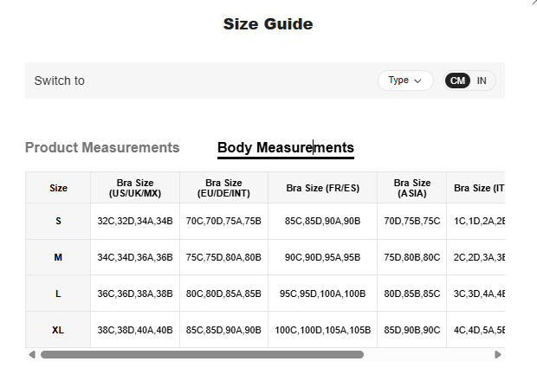Click the Size column header
Image resolution: width=537 pixels, height=368 pixels.
(x=58, y=188)
